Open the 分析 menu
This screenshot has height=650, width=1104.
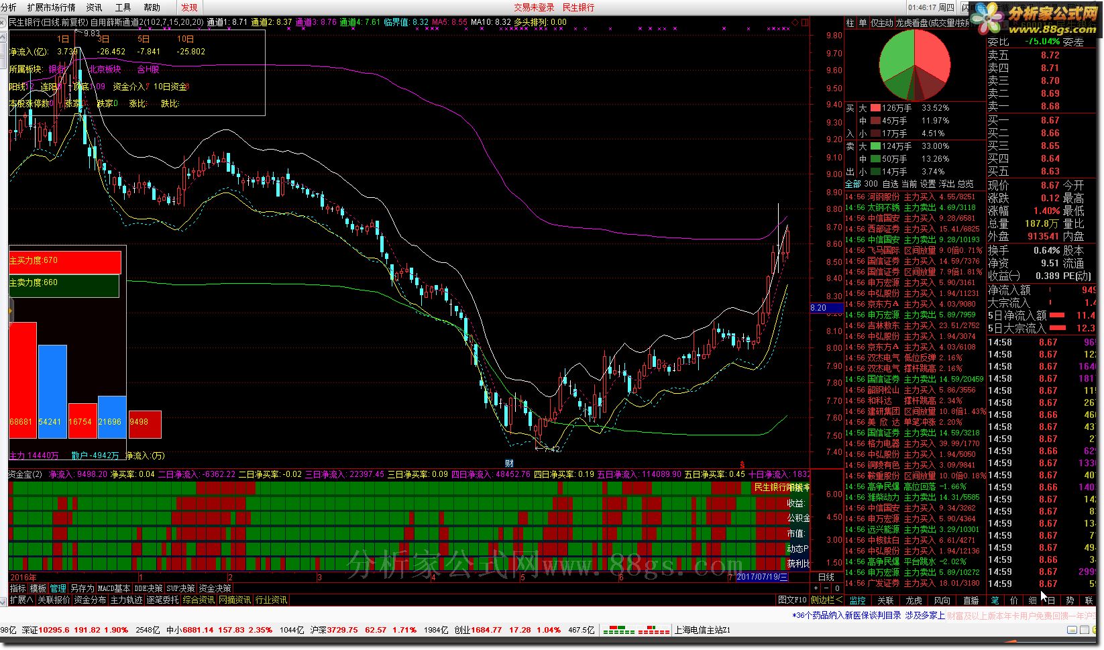9,7
